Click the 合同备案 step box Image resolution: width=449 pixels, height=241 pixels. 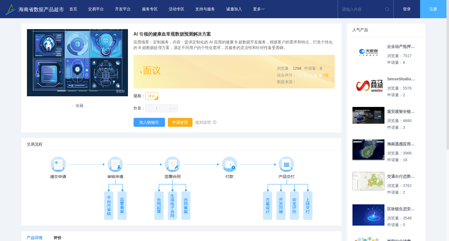pyautogui.click(x=186, y=206)
